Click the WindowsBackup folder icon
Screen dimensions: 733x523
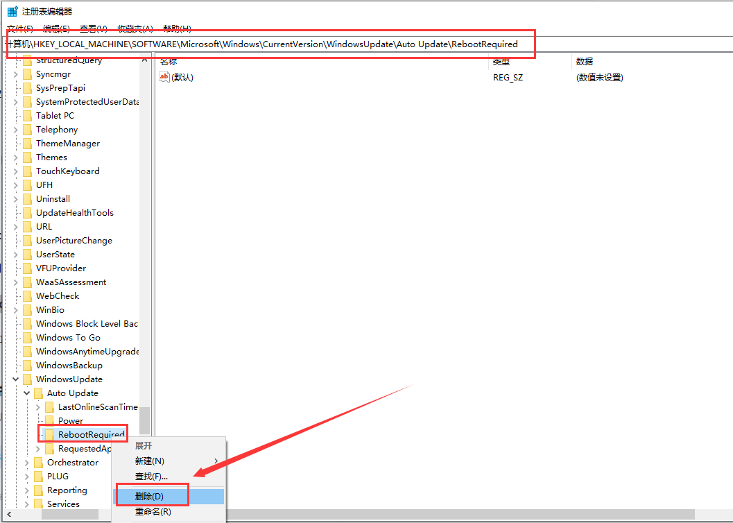click(x=28, y=365)
